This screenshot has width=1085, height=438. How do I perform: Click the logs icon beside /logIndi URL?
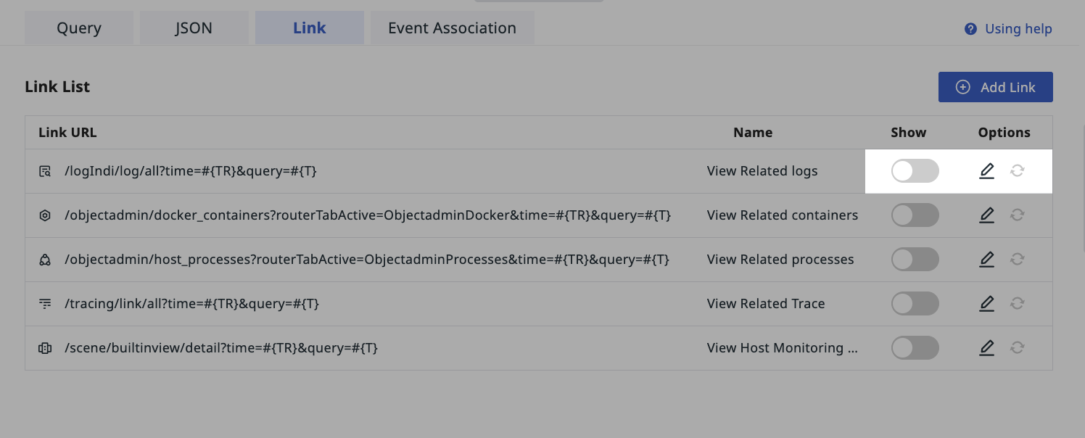tap(45, 172)
